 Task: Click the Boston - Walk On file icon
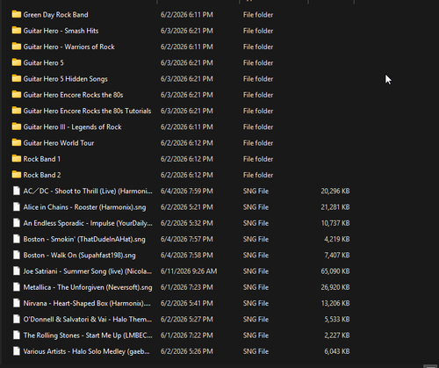(17, 255)
